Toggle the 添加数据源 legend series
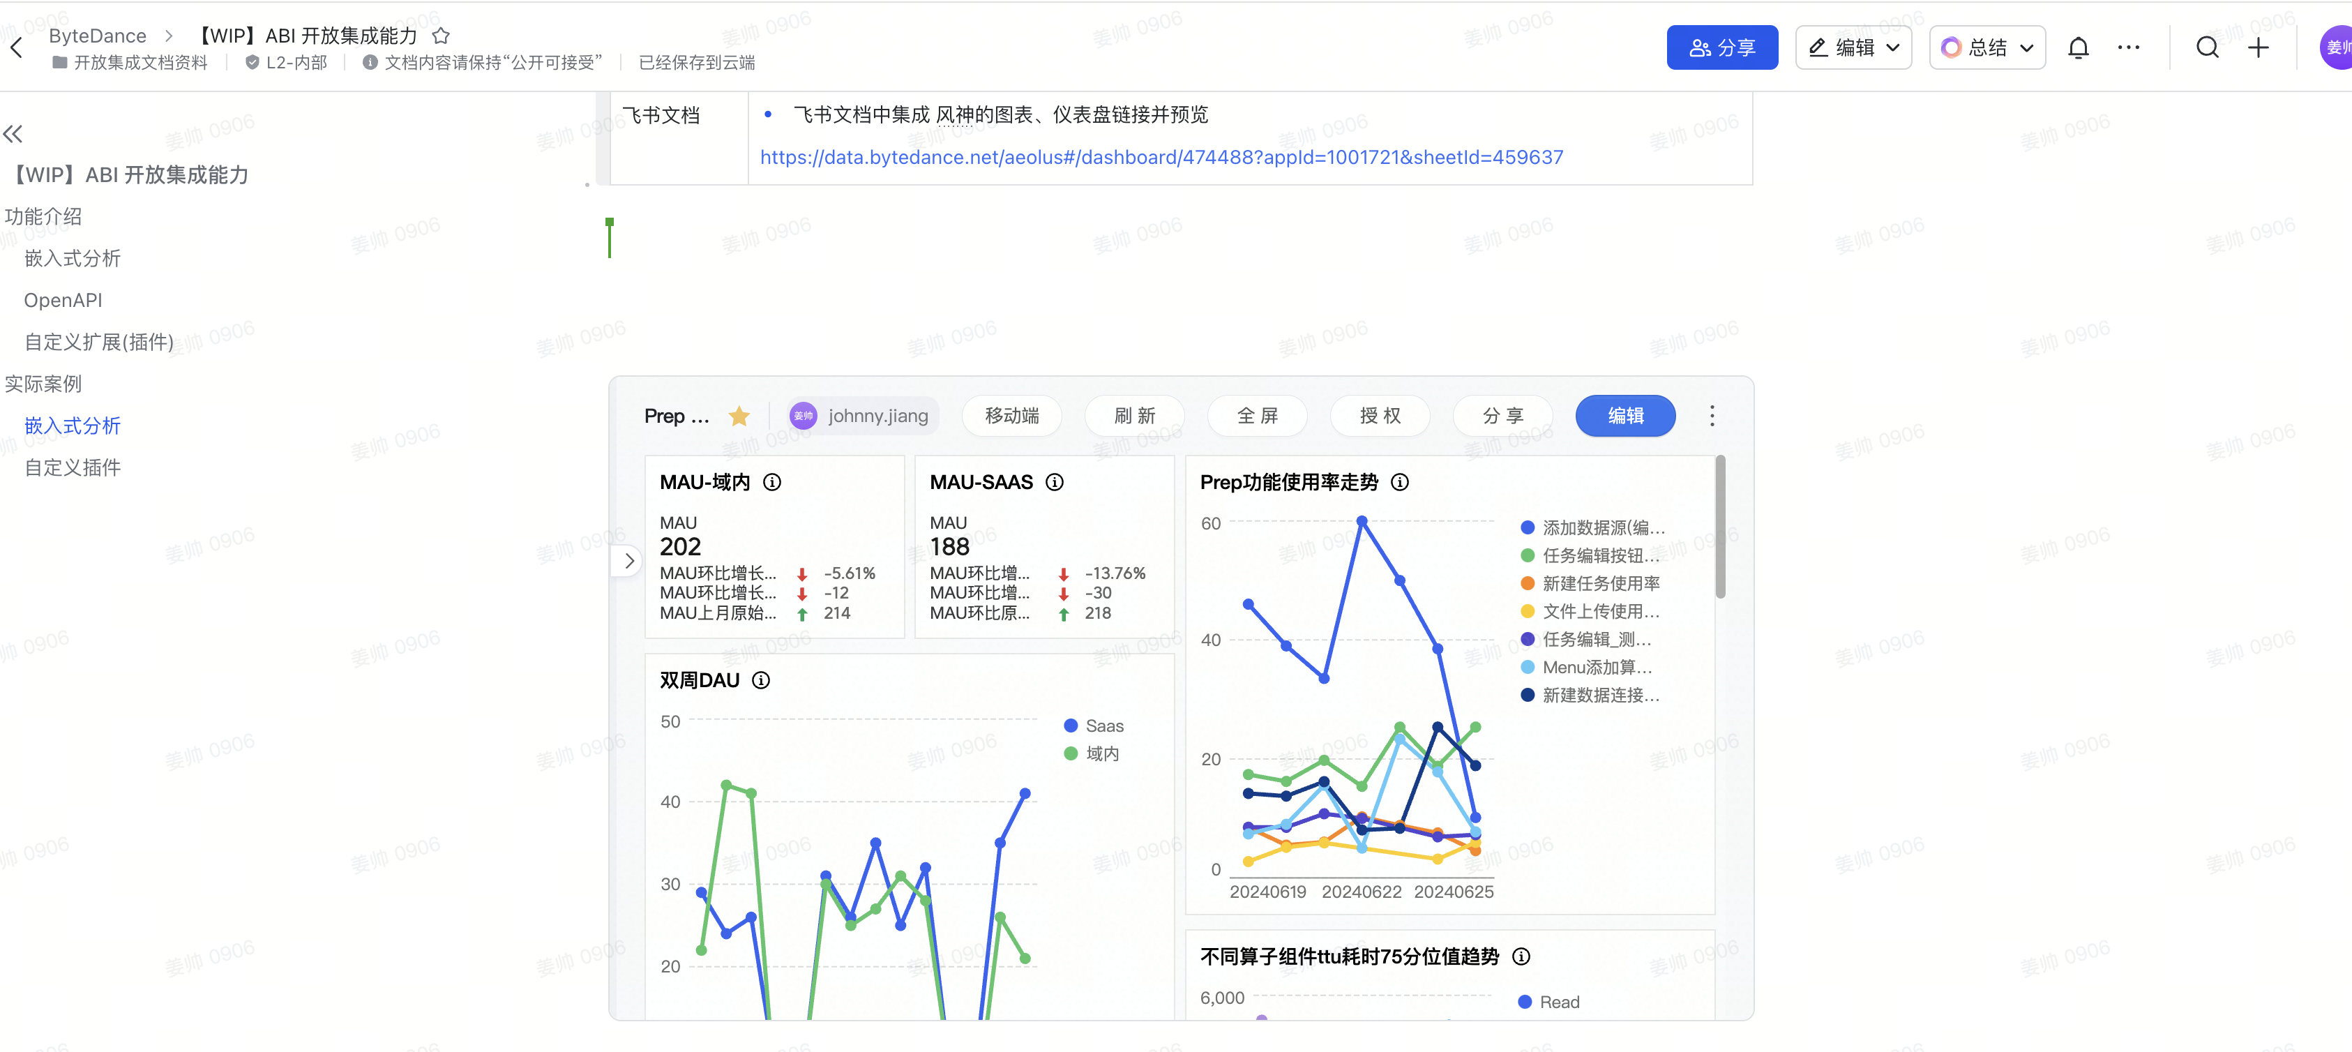 pos(1592,528)
